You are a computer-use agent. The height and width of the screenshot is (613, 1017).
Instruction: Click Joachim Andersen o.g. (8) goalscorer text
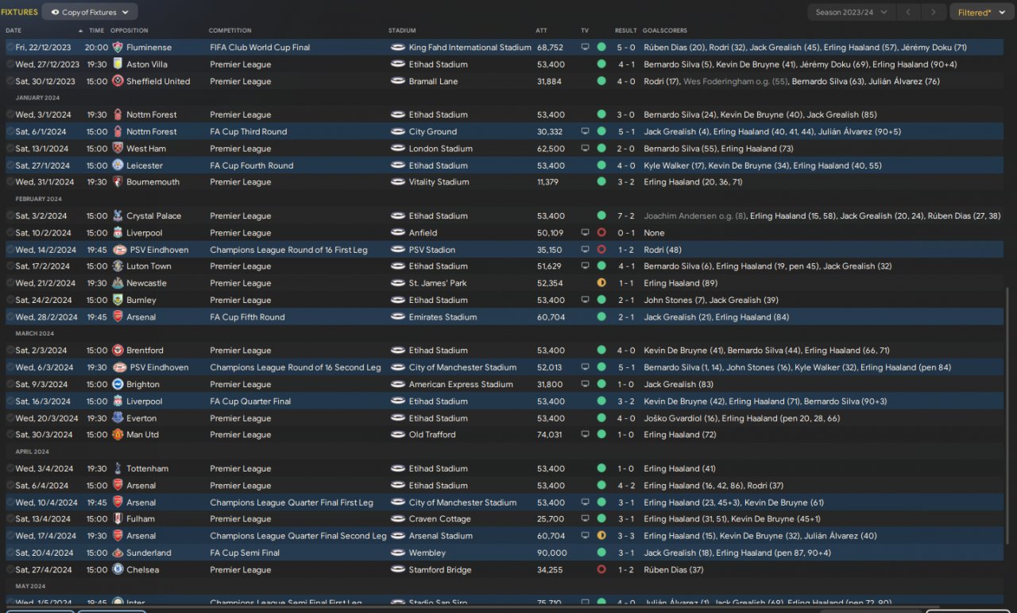(x=695, y=216)
